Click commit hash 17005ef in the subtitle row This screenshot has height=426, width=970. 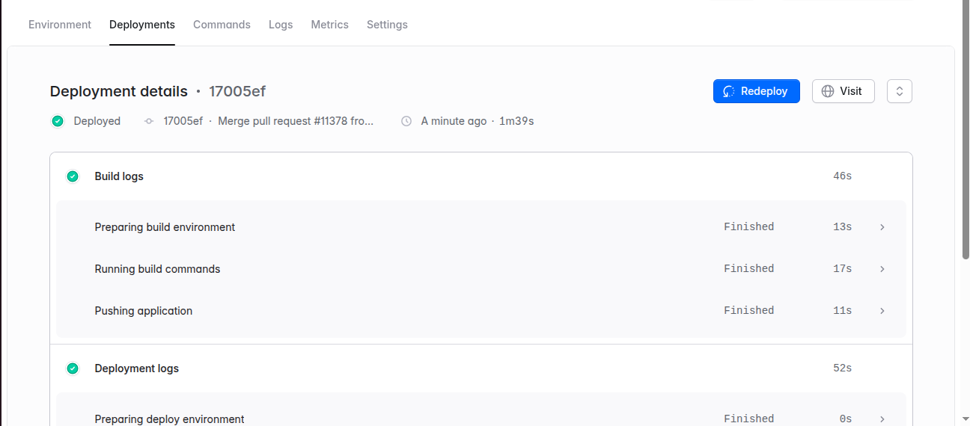click(x=183, y=121)
